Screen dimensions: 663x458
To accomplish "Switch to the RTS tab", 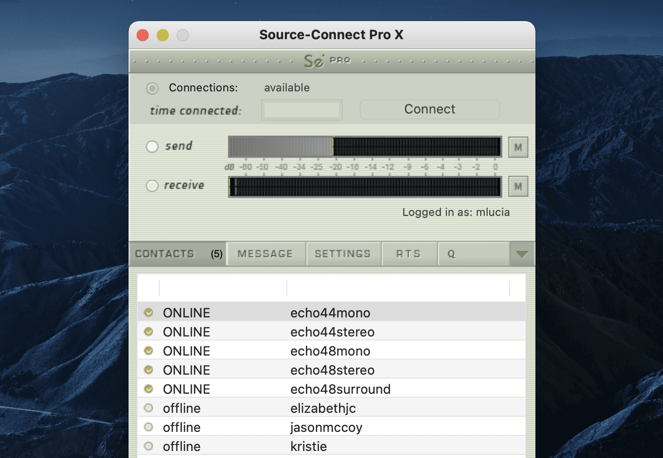I will [x=409, y=254].
